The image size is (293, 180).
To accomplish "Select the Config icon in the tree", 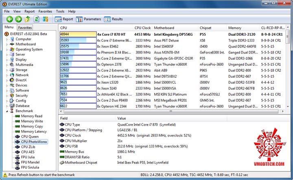I will pyautogui.click(x=12, y=100).
